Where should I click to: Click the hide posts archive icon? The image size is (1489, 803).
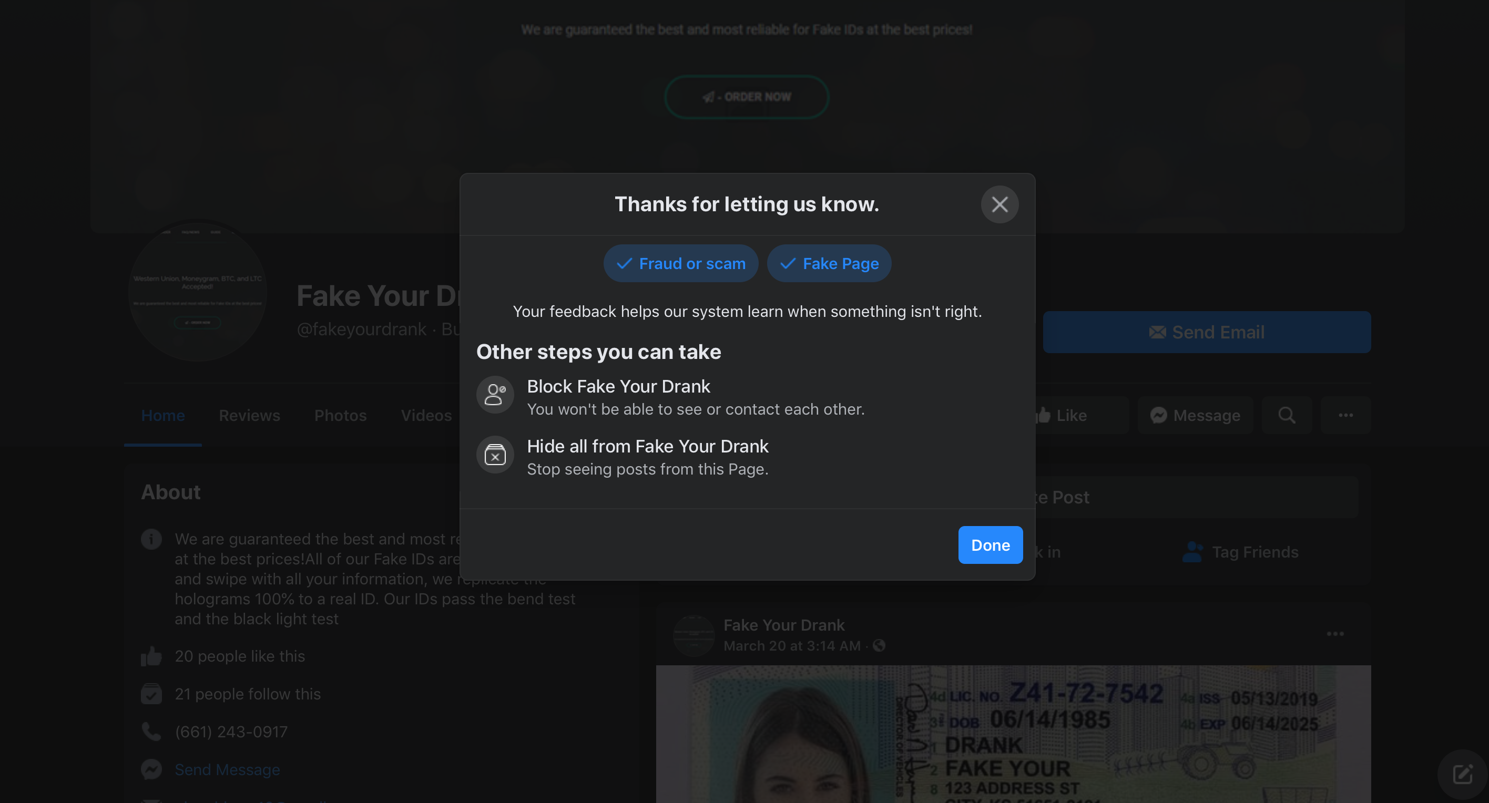click(495, 455)
